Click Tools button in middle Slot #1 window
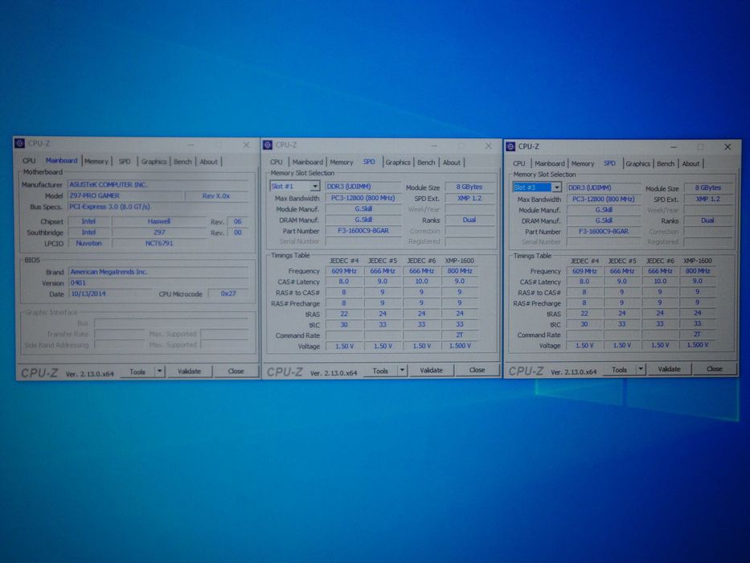 click(x=380, y=371)
